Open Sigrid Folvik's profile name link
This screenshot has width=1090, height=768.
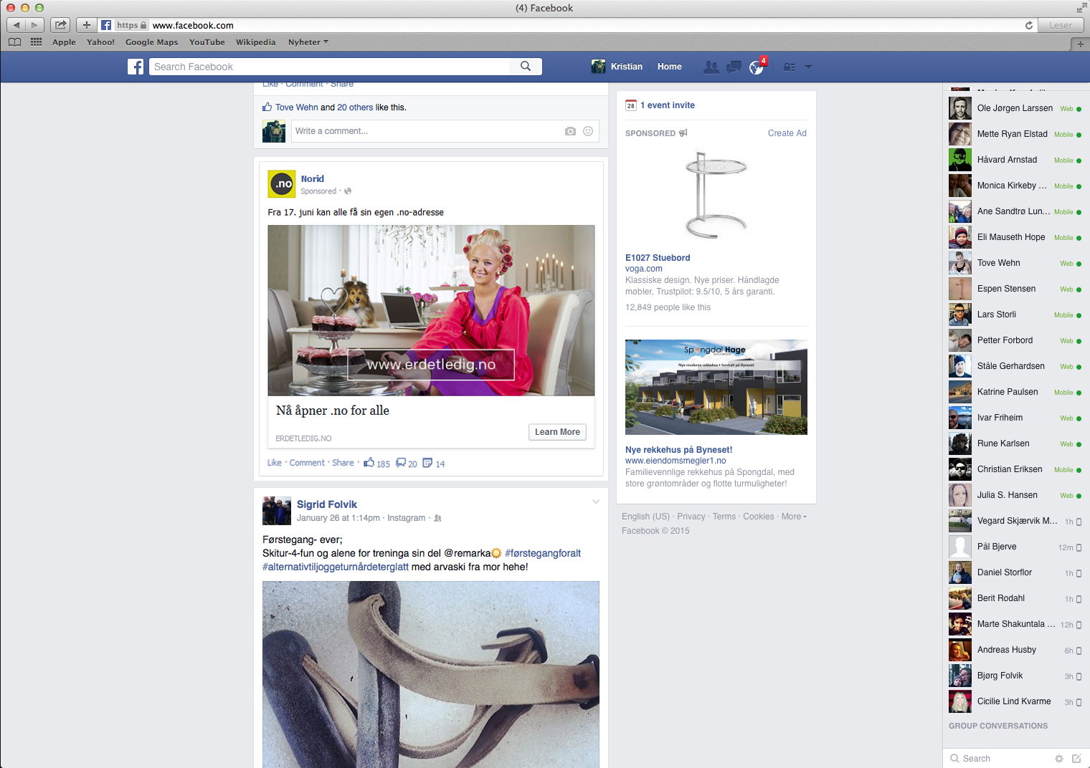tap(327, 504)
